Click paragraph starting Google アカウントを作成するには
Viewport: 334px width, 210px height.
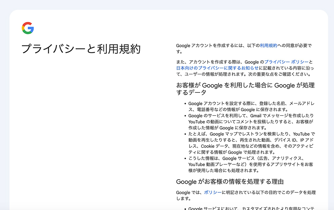tap(244, 49)
